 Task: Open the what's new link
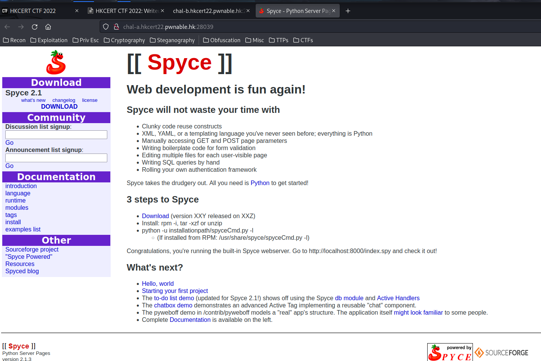33,100
